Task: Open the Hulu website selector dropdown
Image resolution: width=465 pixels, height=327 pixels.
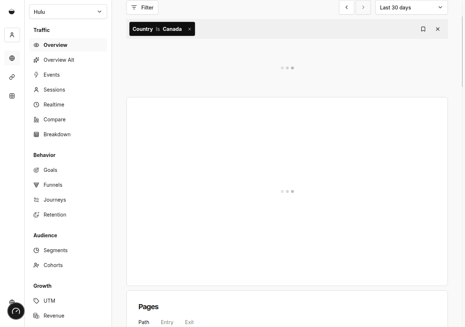Action: (x=68, y=12)
